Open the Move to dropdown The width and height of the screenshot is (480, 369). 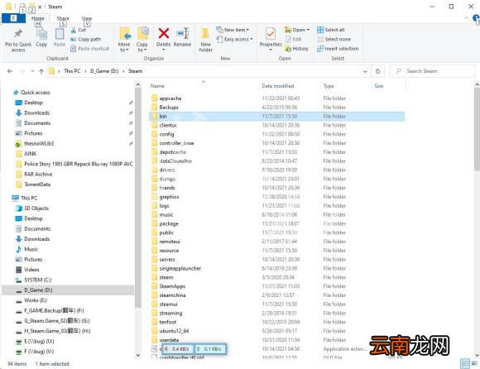pos(124,40)
